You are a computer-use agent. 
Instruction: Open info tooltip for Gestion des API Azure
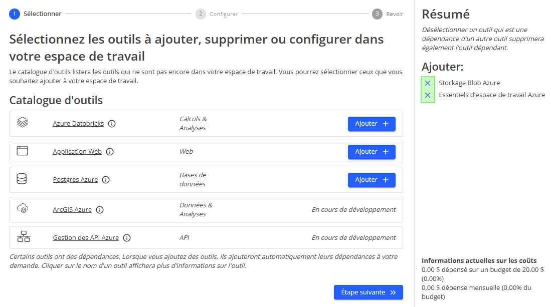127,238
